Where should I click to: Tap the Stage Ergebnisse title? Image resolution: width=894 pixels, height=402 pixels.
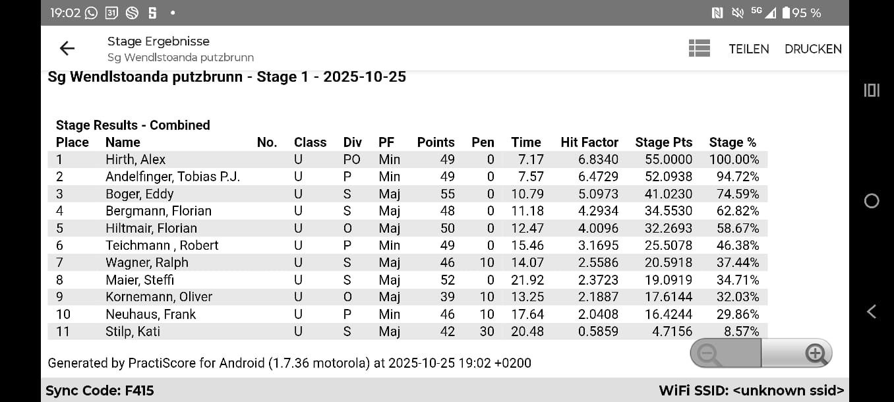coord(158,42)
